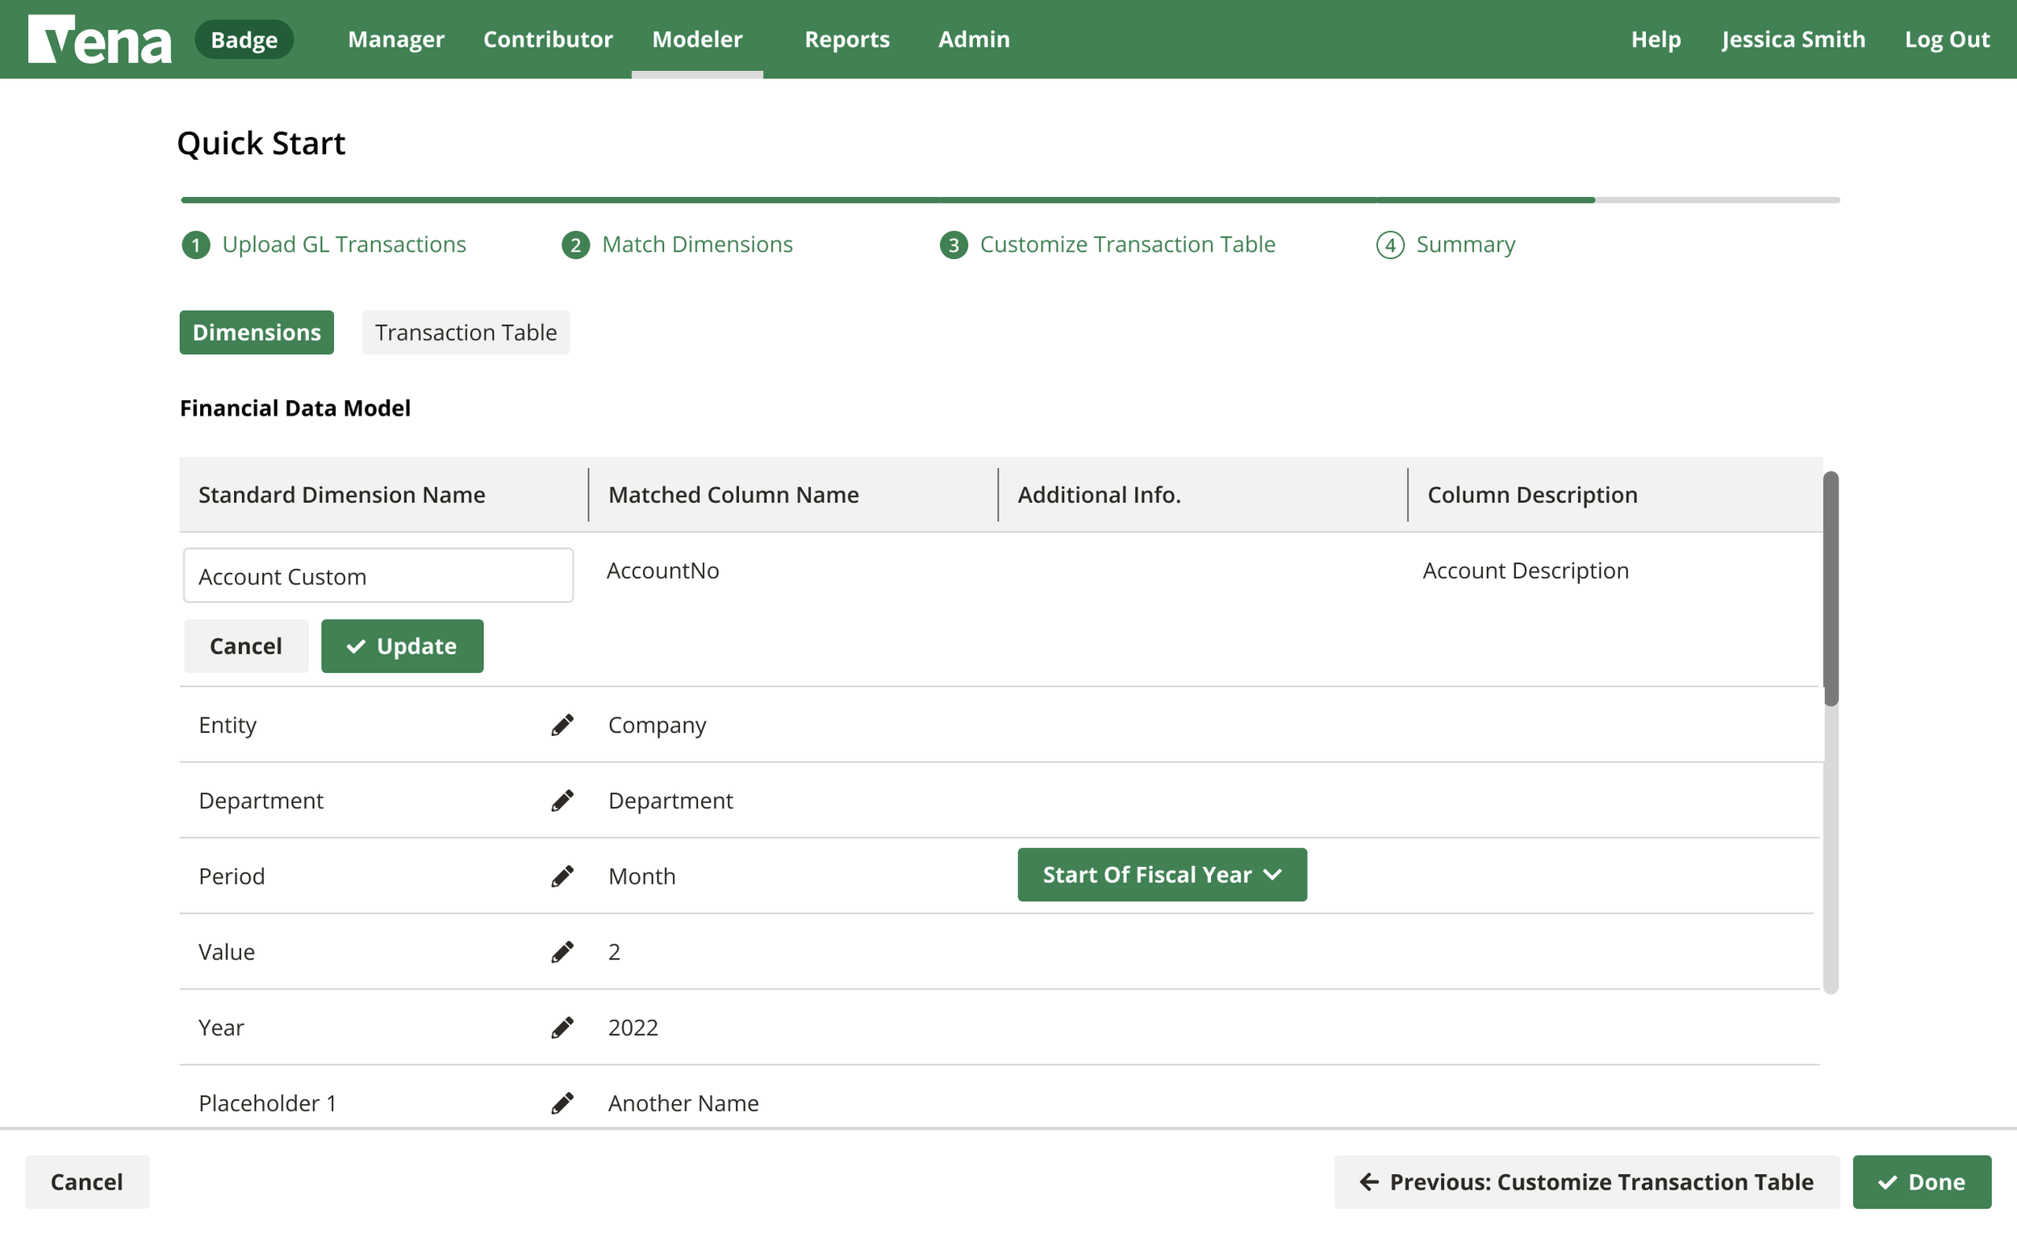Edit the Entity matched column with pencil icon

[562, 724]
